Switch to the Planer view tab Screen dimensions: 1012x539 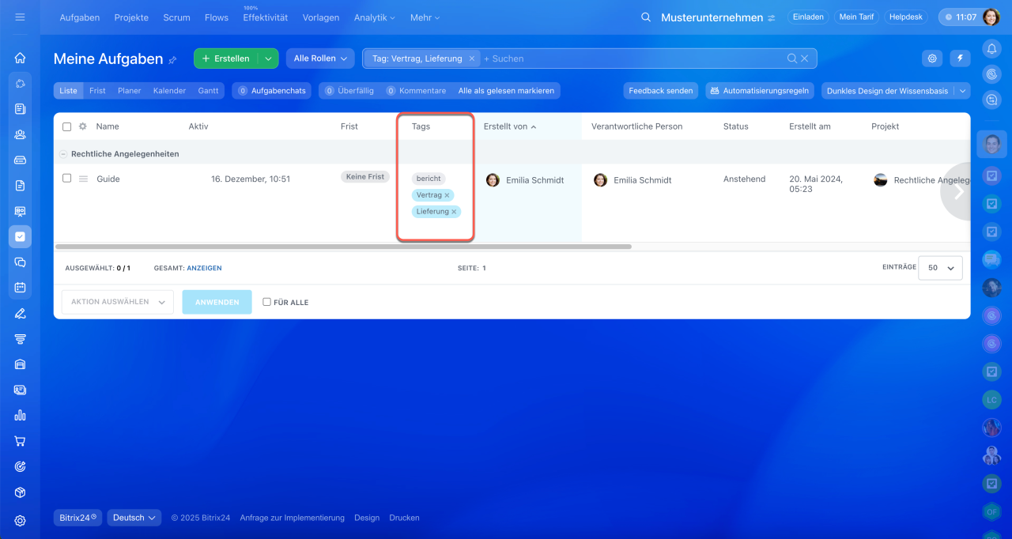(130, 91)
